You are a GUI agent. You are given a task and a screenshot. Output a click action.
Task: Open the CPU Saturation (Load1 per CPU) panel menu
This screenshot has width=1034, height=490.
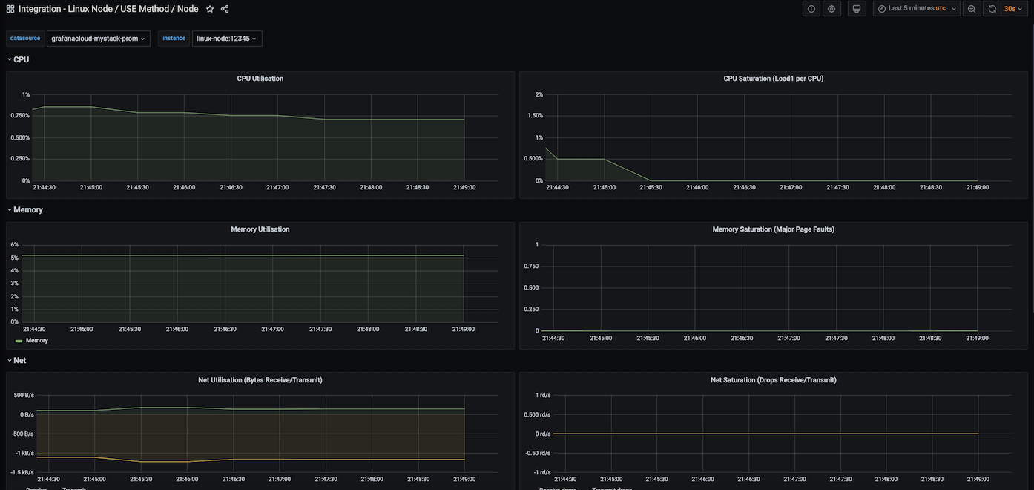pos(774,79)
